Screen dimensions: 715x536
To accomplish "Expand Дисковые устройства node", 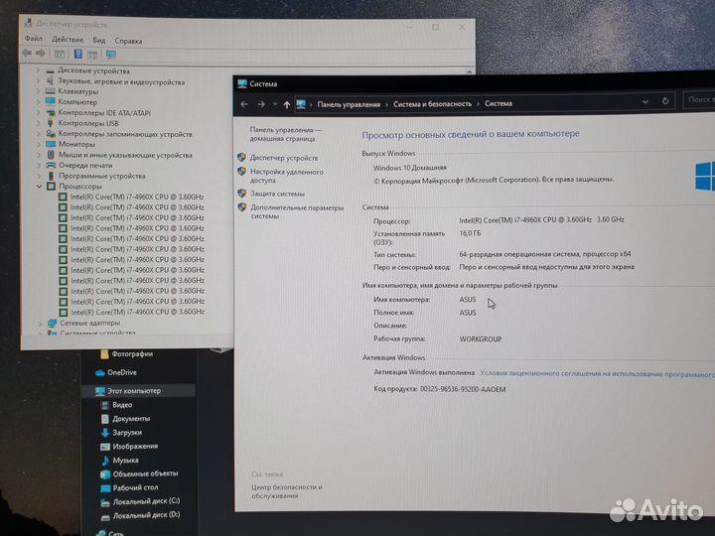I will click(39, 70).
